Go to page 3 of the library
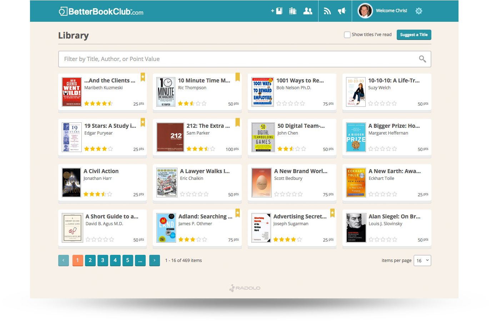Screen dimensions: 491x323 pos(102,261)
